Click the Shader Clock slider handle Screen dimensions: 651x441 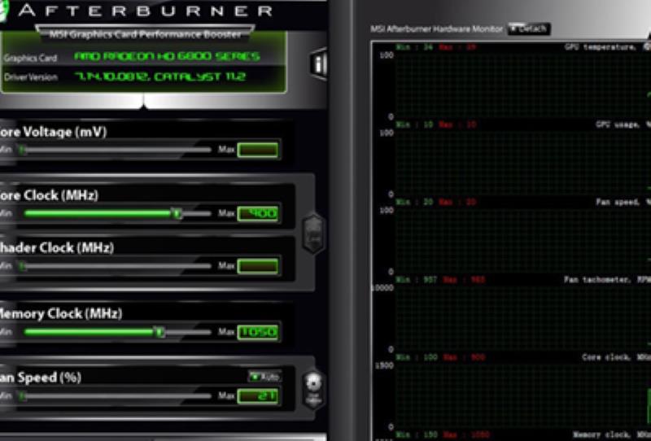click(x=23, y=266)
